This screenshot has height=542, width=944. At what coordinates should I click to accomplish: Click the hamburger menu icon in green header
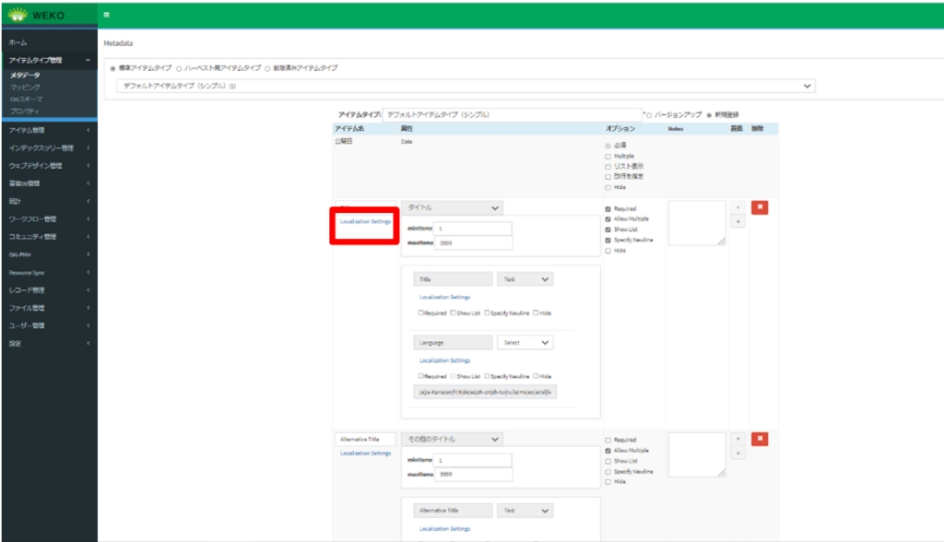pyautogui.click(x=107, y=15)
